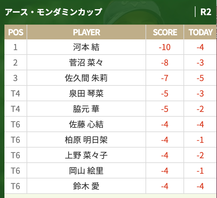Open 柏原 明日架 player entry
Viewport: 217px width, 198px height.
(86, 140)
